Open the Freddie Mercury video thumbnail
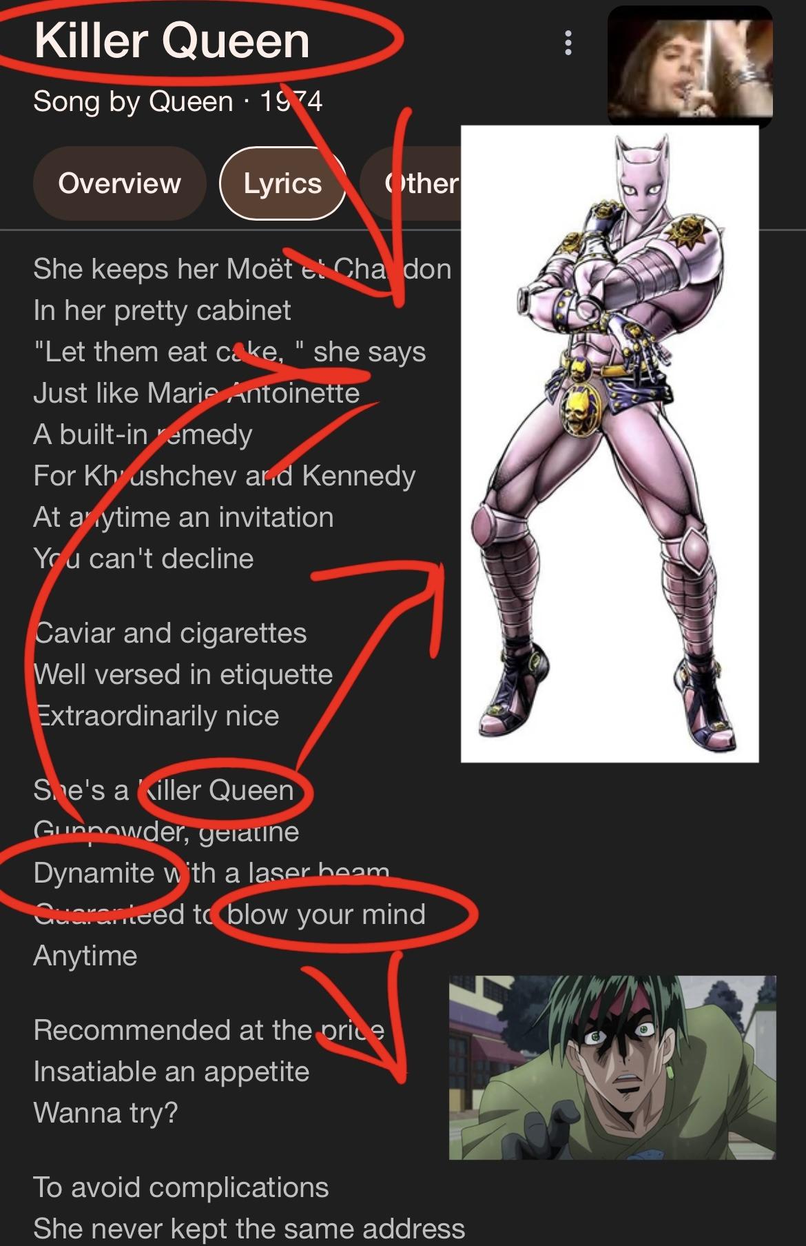Screen dimensions: 806x1246 click(690, 66)
